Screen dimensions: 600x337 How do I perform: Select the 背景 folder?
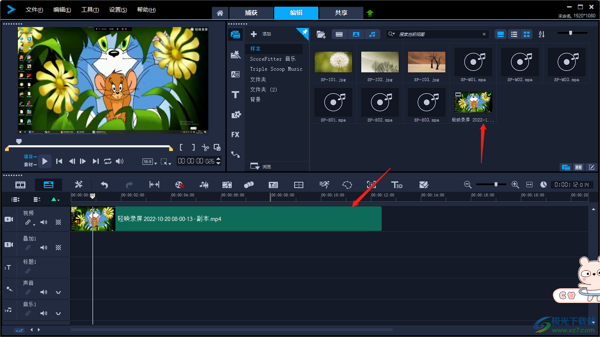pyautogui.click(x=255, y=99)
